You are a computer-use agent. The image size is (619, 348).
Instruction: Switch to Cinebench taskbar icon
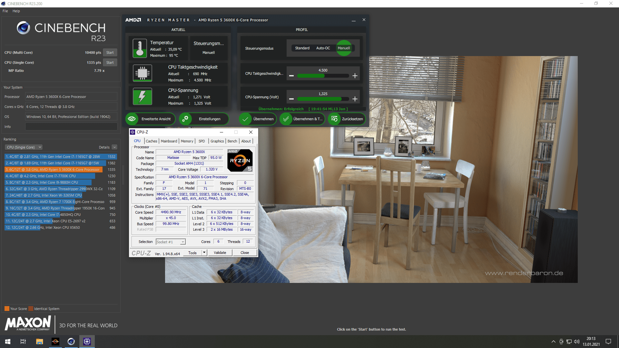click(71, 342)
